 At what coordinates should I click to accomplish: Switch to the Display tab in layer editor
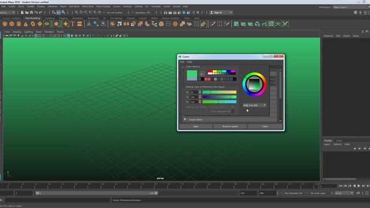(328, 140)
